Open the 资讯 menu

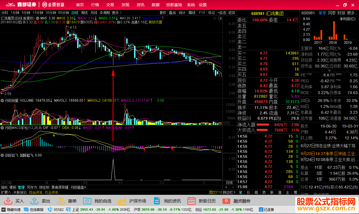pos(141,5)
